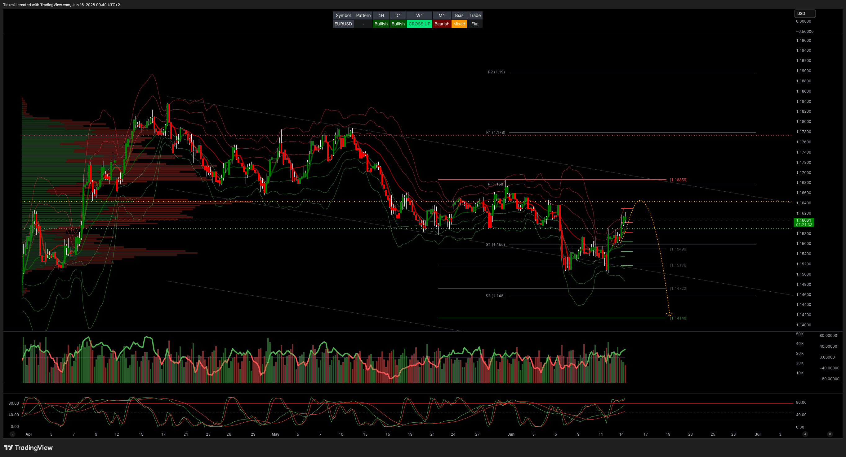The image size is (846, 457).
Task: Click the May label on time axis
Action: point(275,434)
